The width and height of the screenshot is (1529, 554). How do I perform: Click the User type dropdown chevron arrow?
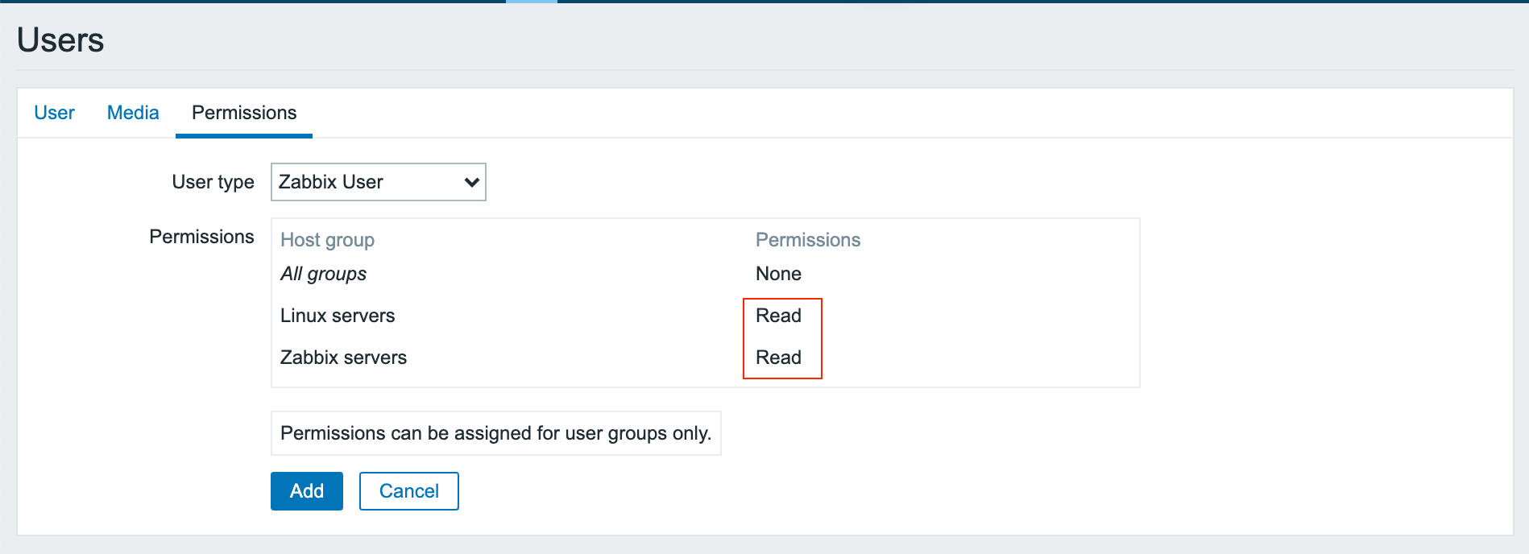point(472,182)
